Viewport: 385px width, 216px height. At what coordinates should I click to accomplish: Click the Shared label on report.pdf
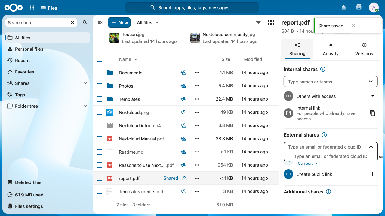click(x=171, y=178)
